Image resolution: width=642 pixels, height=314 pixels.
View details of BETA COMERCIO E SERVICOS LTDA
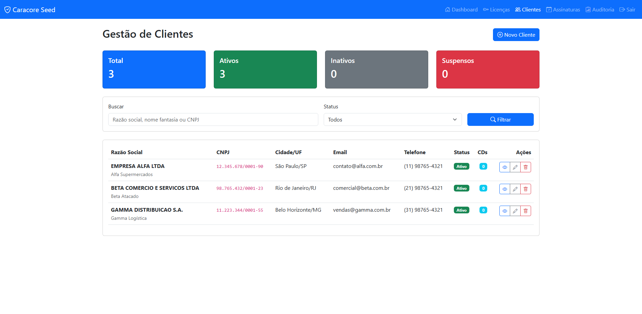504,189
